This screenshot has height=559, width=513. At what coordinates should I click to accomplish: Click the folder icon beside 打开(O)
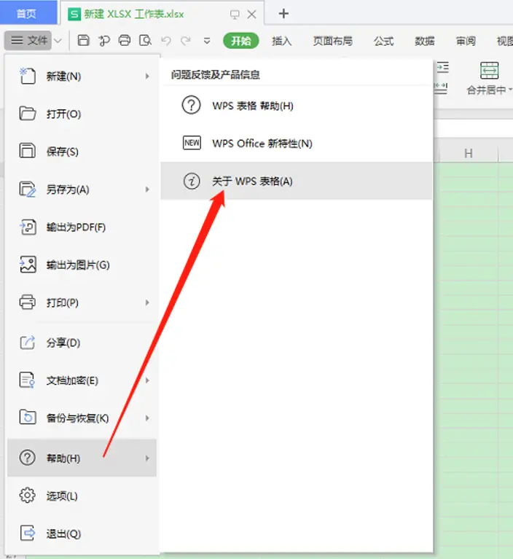tap(28, 114)
